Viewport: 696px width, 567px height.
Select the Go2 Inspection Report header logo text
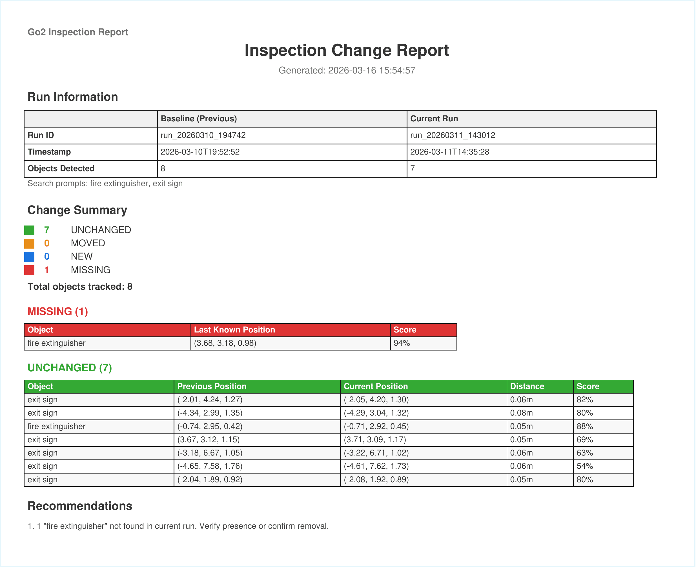[x=78, y=32]
